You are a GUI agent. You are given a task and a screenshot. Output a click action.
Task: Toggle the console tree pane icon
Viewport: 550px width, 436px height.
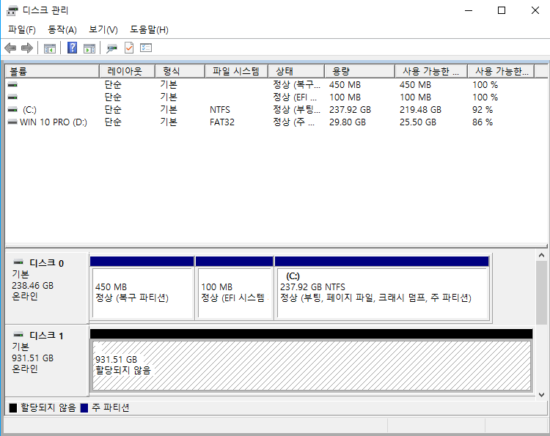point(49,48)
